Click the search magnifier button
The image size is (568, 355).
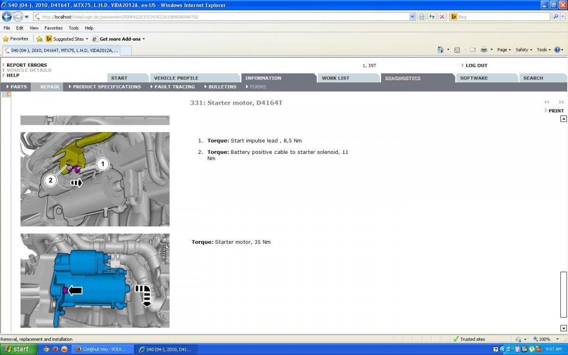coord(556,17)
